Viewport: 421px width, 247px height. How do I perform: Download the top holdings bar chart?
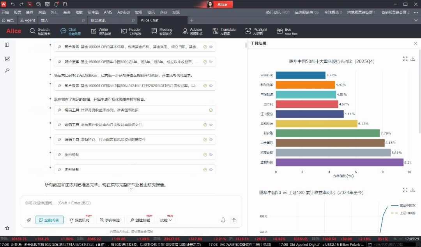[413, 59]
